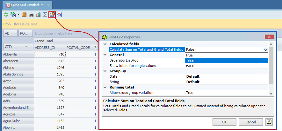Image resolution: width=282 pixels, height=131 pixels.
Task: Select the Aibonito row header
Action: 18,128
